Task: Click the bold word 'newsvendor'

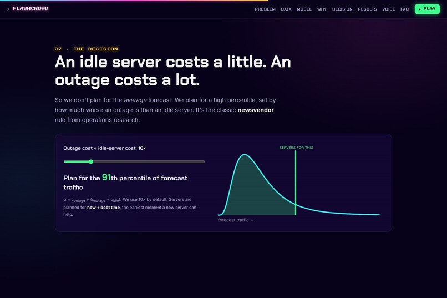Action: pyautogui.click(x=256, y=110)
